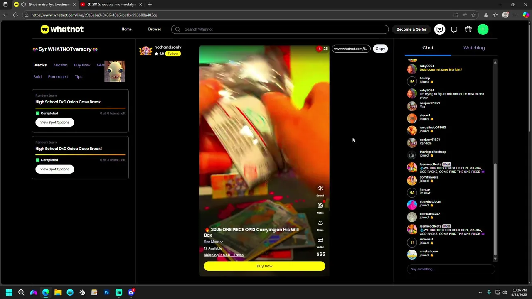Select the Breaks tab

pyautogui.click(x=40, y=65)
